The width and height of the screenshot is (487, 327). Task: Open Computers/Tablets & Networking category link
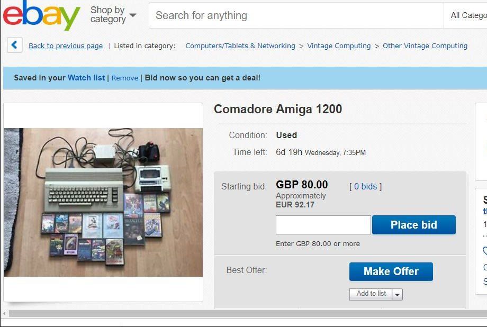[x=240, y=46]
